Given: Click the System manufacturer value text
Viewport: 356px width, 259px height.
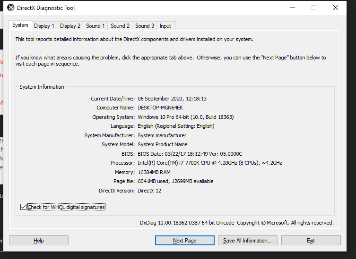Looking at the screenshot, I should (x=162, y=135).
